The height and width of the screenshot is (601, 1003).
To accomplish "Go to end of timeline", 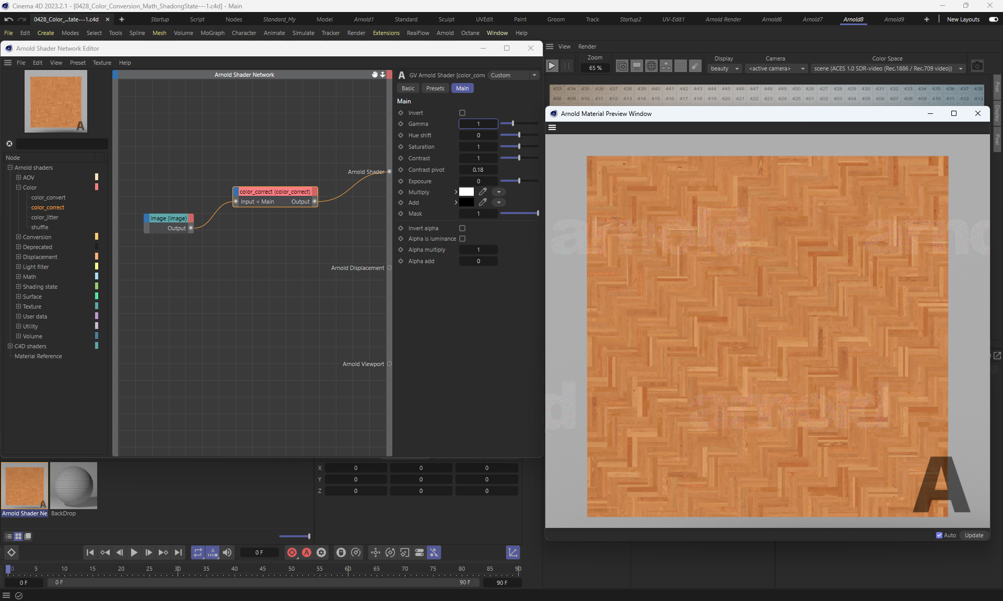I will tap(179, 552).
